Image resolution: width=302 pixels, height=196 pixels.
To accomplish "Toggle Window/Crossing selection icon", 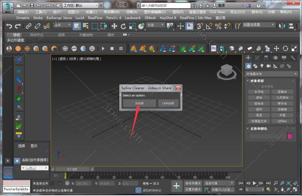I will (x=104, y=26).
